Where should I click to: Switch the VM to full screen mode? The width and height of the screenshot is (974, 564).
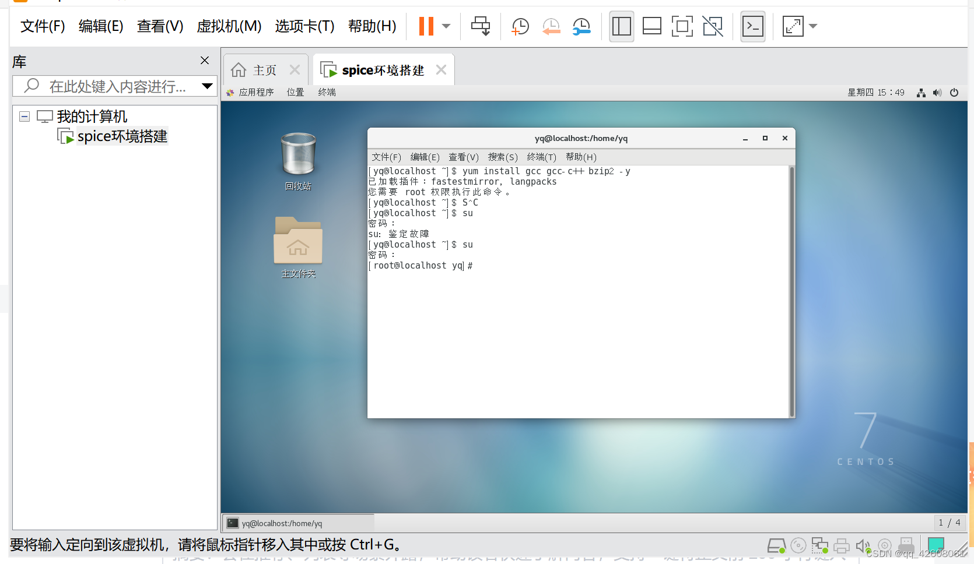[x=681, y=26]
